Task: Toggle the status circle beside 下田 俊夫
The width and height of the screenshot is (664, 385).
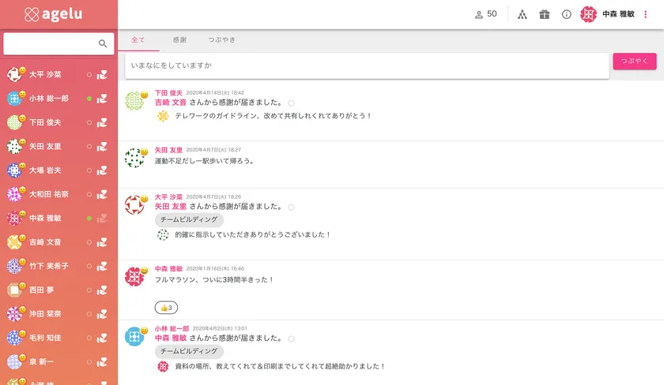Action: click(x=89, y=123)
